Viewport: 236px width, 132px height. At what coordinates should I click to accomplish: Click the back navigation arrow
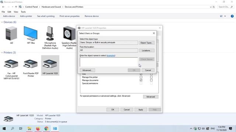(3, 7)
